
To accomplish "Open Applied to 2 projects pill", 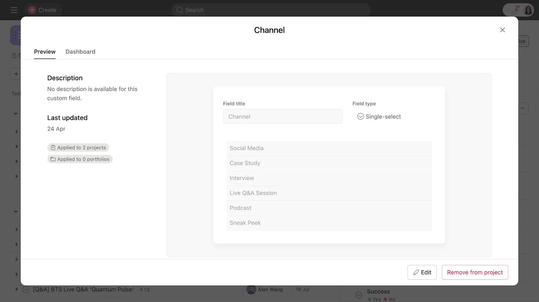I will tap(78, 148).
